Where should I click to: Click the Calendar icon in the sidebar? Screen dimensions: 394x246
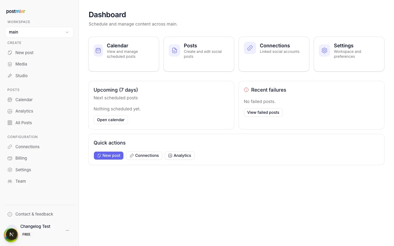pos(10,100)
